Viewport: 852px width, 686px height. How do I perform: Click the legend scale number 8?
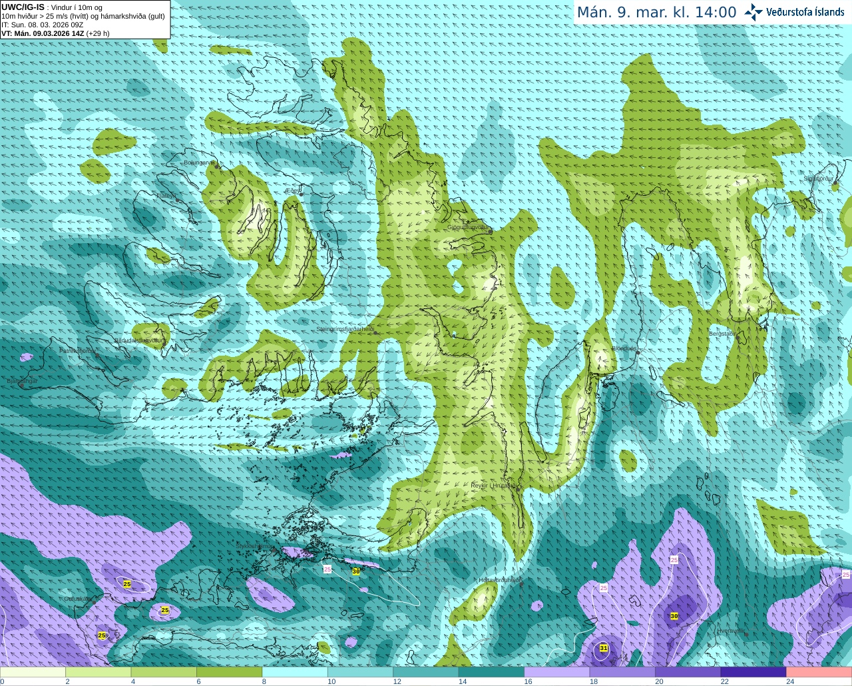click(264, 681)
